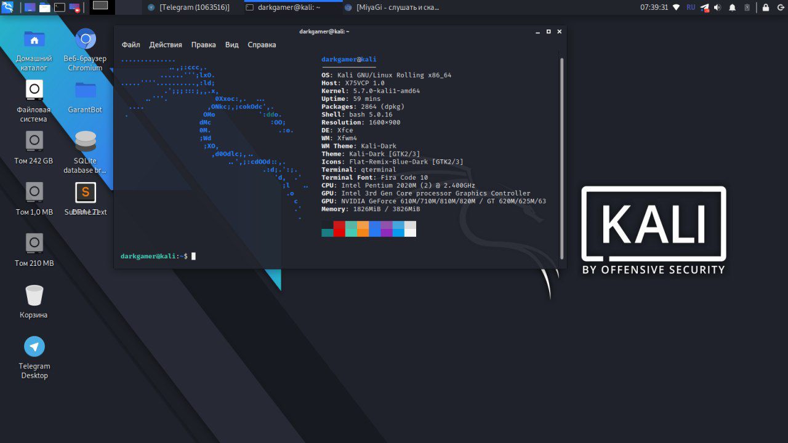Image resolution: width=788 pixels, height=443 pixels.
Task: Click the show desktop panel launcher
Action: tap(30, 7)
